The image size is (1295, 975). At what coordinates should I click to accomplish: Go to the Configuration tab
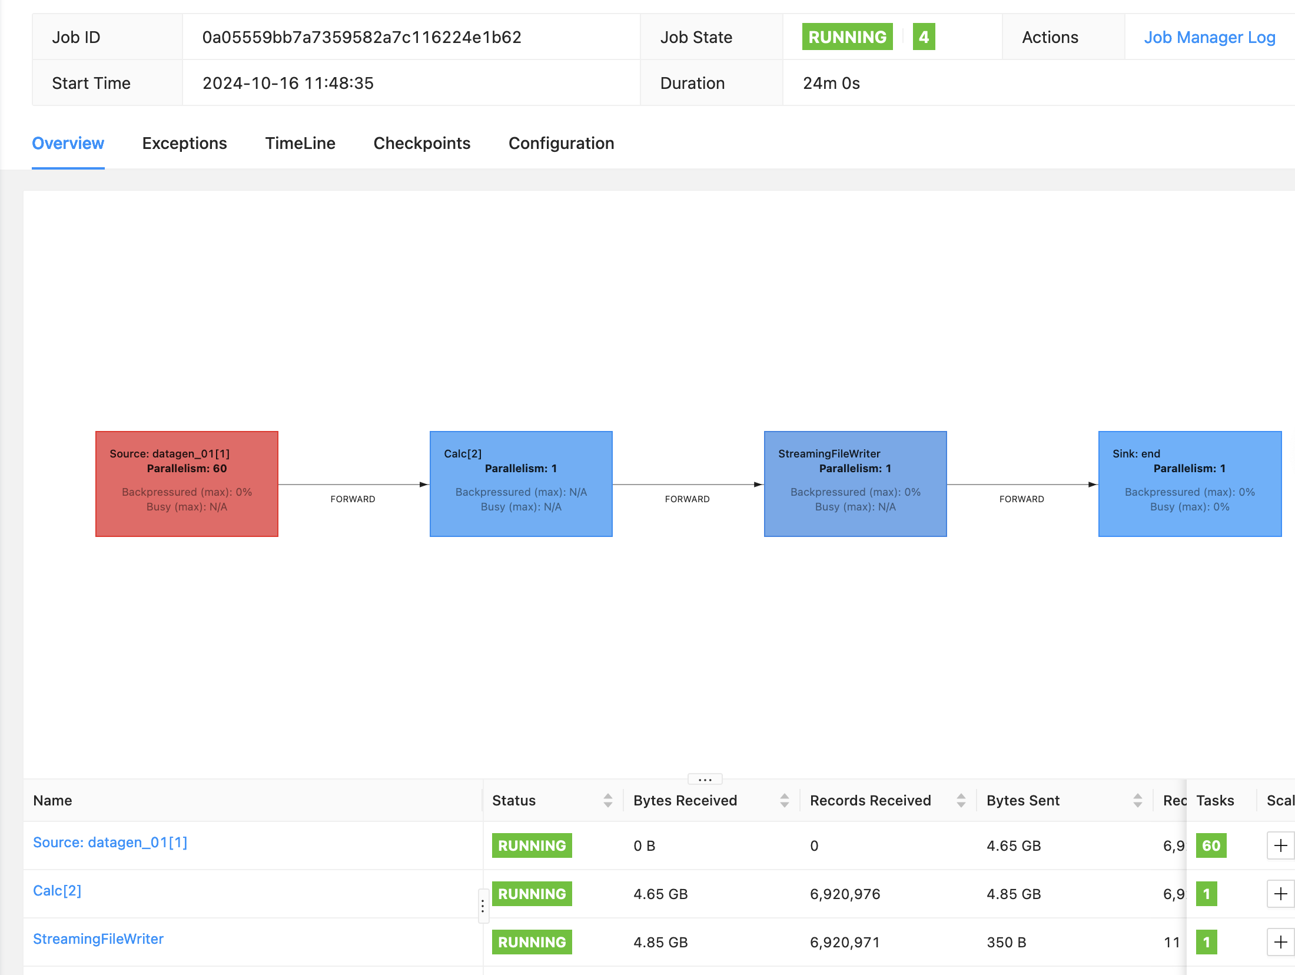coord(561,143)
